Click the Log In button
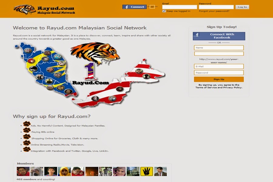Image resolution: width=273 pixels, height=182 pixels. click(x=242, y=7)
